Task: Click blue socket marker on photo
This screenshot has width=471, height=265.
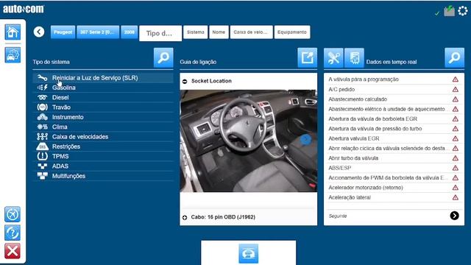Action: point(306,139)
